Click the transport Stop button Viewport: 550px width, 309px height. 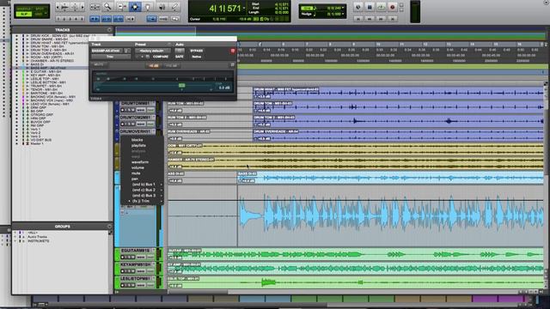370,7
